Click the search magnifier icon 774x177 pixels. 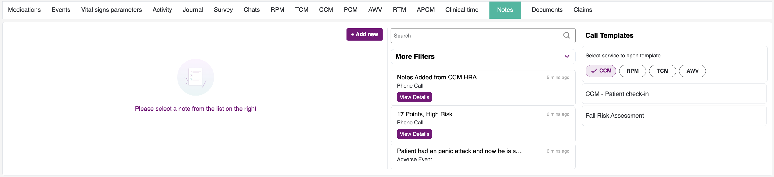[566, 35]
